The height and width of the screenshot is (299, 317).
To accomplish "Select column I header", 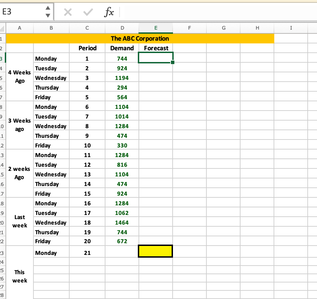I will pos(291,28).
